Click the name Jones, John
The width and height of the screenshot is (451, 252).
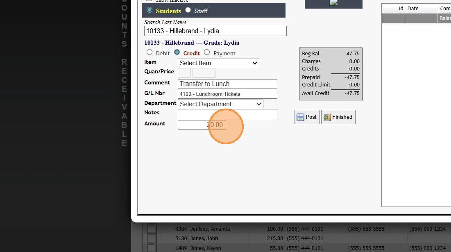tap(204, 238)
